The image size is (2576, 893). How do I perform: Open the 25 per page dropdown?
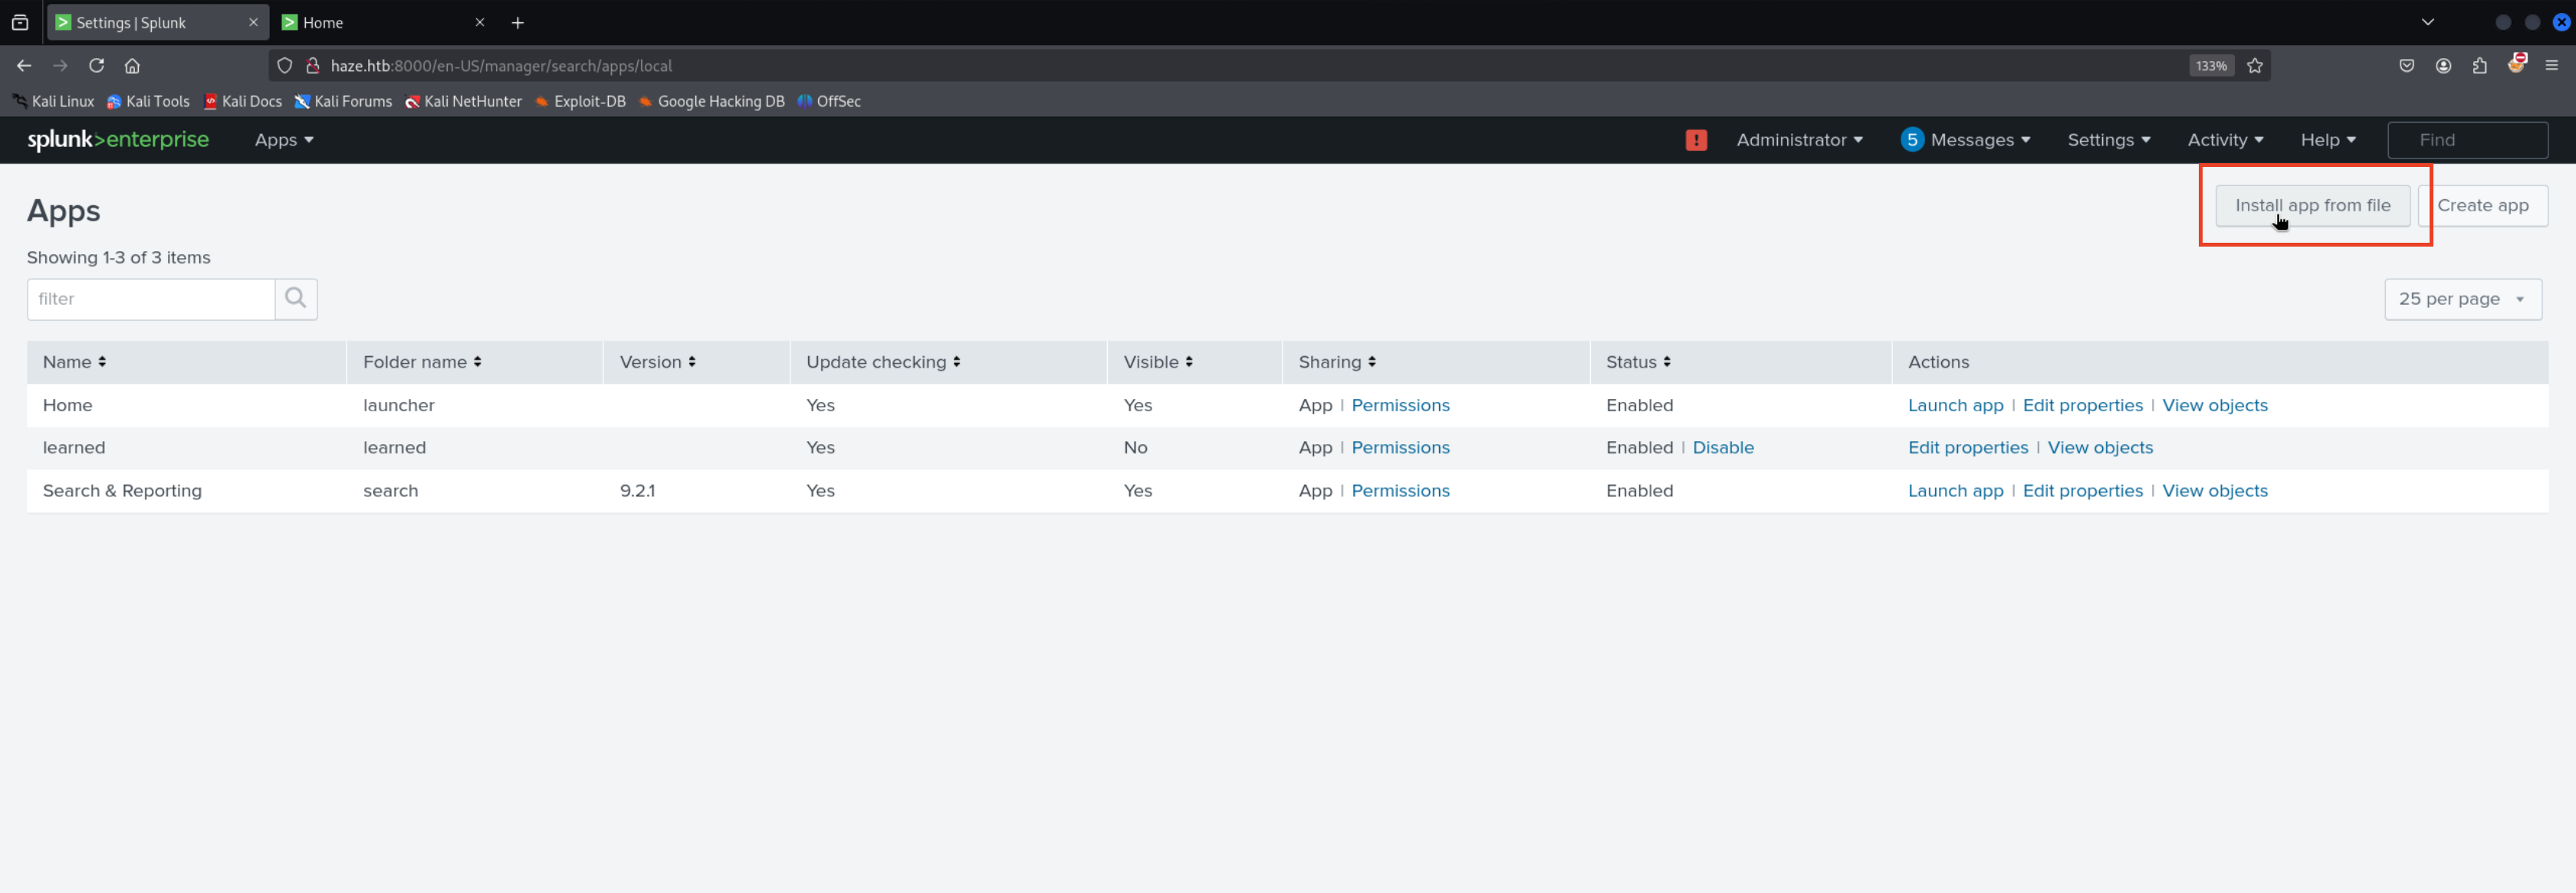coord(2462,299)
